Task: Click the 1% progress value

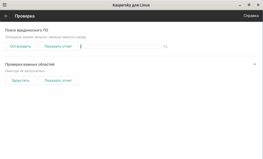Action: [165, 47]
